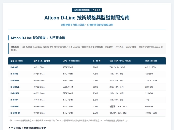Click the 'SSL RSA / ECC / Bulk' column header
Viewport: 174px width, 130px height.
tap(120, 61)
